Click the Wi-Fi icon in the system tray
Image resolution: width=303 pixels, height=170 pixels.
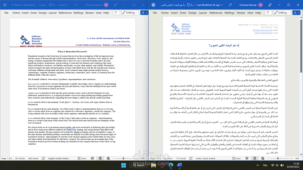tap(272, 165)
